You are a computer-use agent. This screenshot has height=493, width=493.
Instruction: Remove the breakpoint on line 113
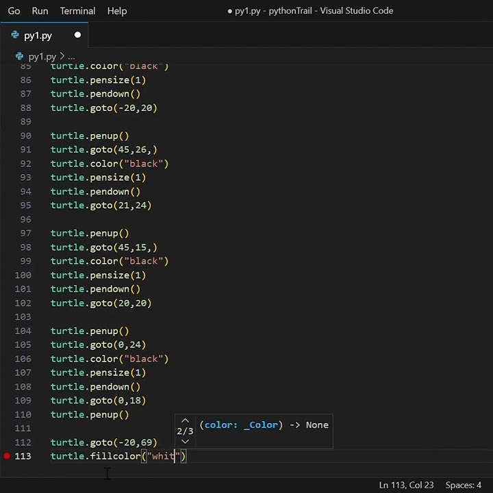click(x=7, y=456)
